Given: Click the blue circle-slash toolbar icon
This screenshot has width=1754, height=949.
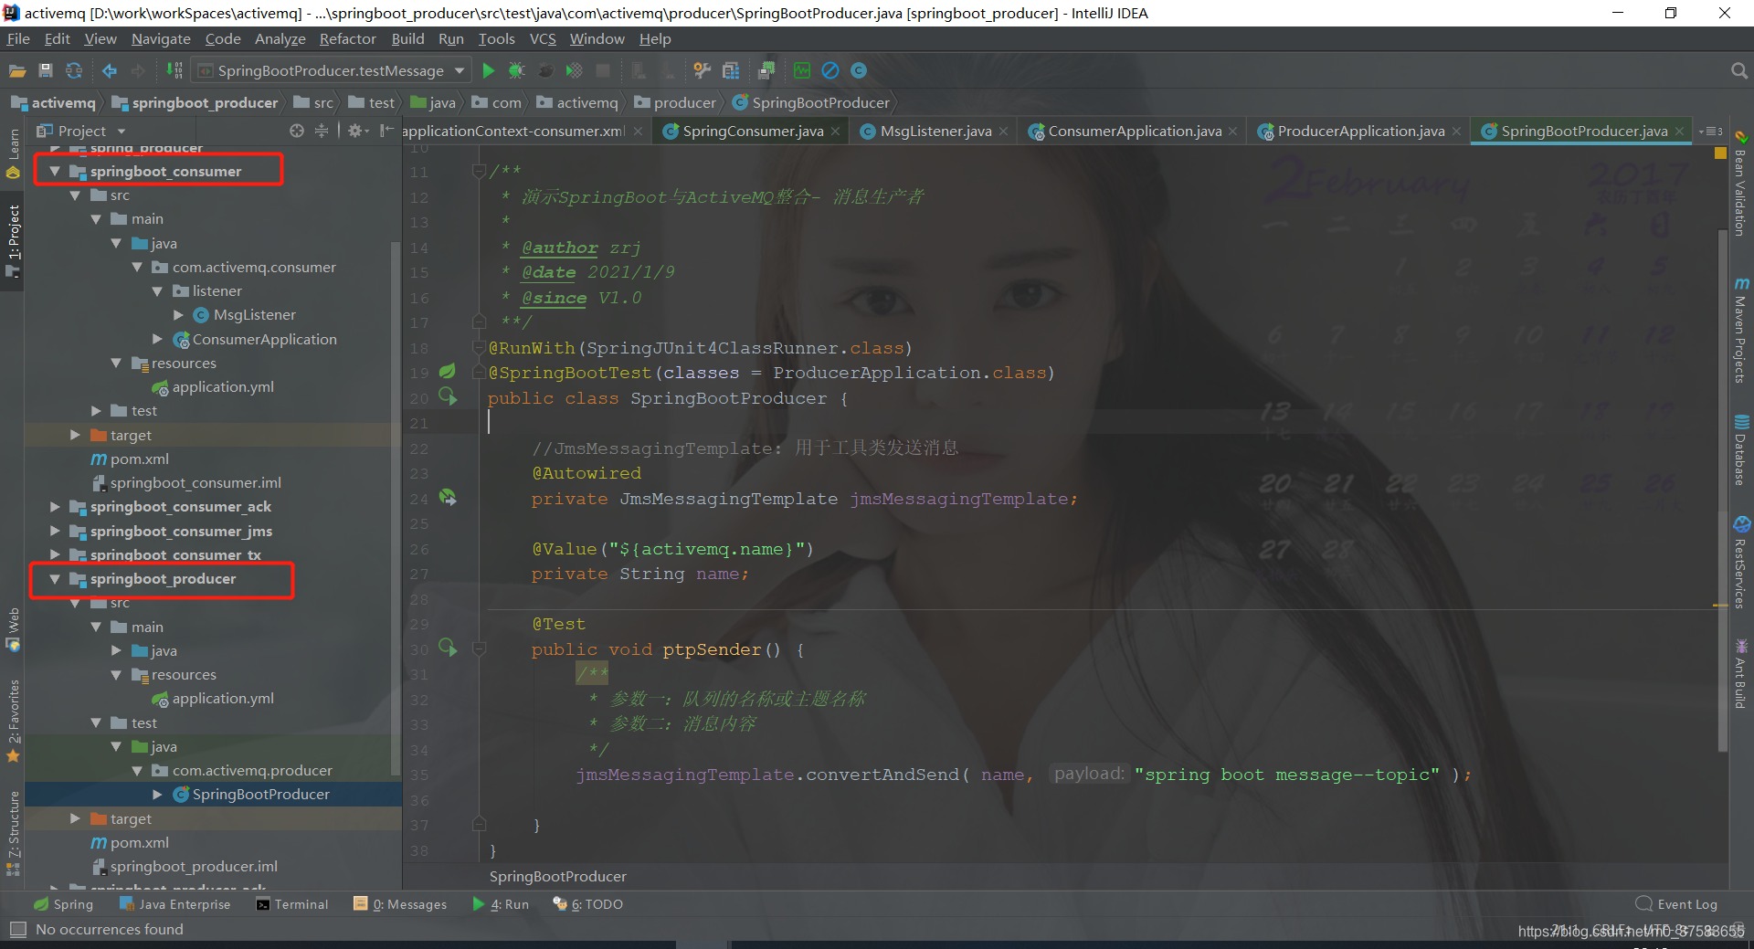Looking at the screenshot, I should tap(830, 70).
